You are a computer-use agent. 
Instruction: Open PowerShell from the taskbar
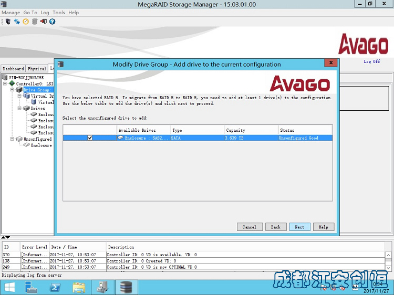pyautogui.click(x=55, y=288)
